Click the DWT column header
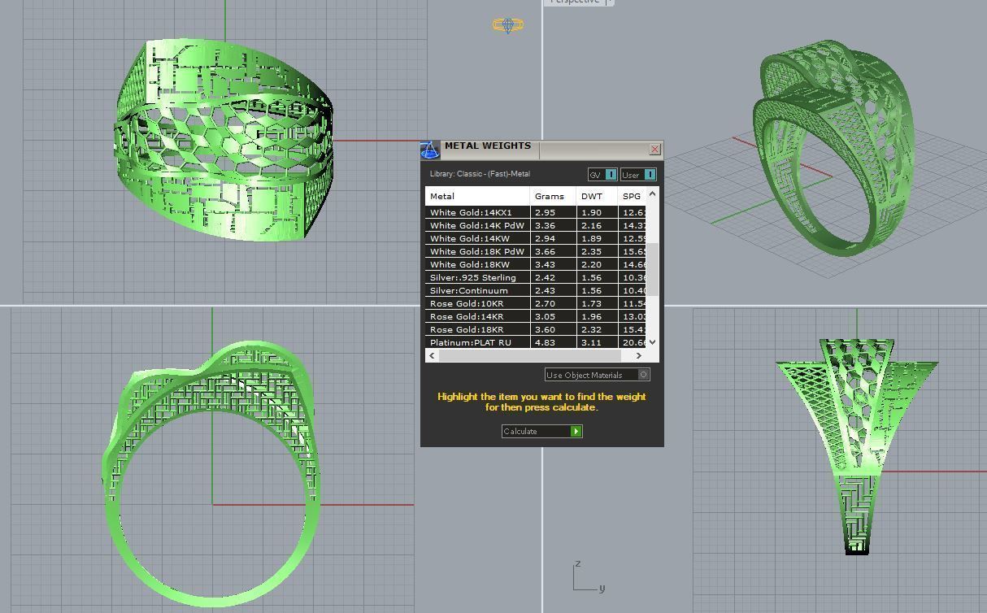Screen dimensions: 987x613 click(x=597, y=196)
